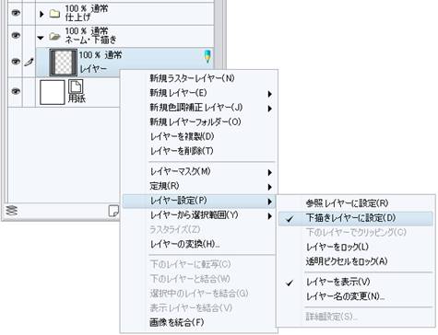Click the checkered layer thumbnail
The image size is (438, 335).
point(64,63)
